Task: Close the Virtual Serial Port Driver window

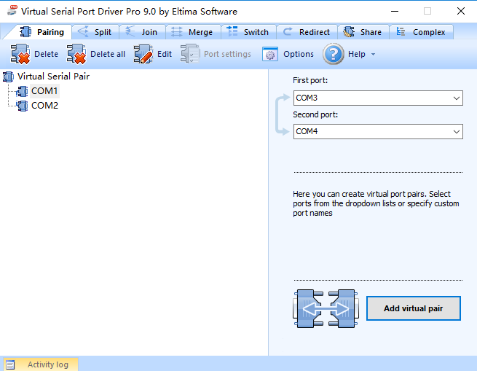Action: pyautogui.click(x=460, y=11)
